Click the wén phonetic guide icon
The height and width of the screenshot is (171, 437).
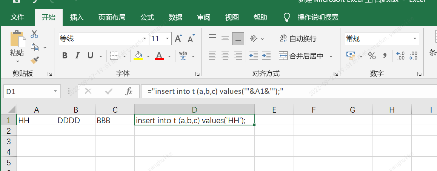tap(183, 56)
